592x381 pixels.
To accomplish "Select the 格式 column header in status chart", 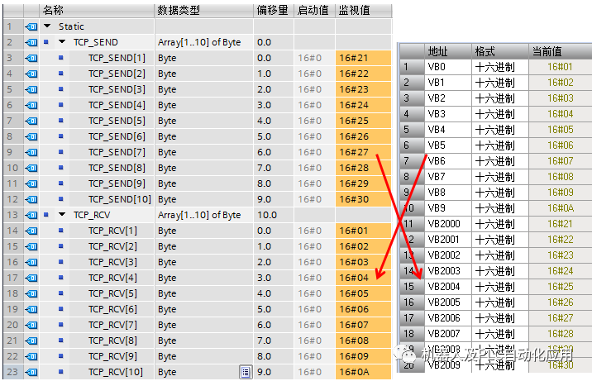I will coord(500,51).
